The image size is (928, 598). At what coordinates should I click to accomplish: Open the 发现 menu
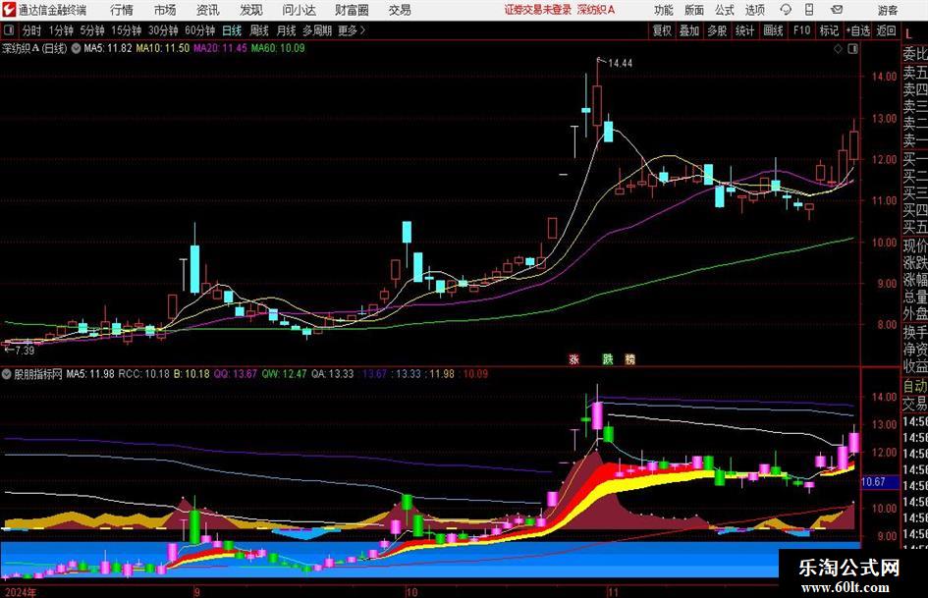click(x=251, y=10)
